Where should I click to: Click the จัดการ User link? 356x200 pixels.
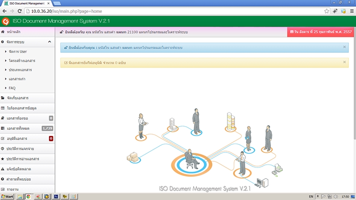pos(18,52)
